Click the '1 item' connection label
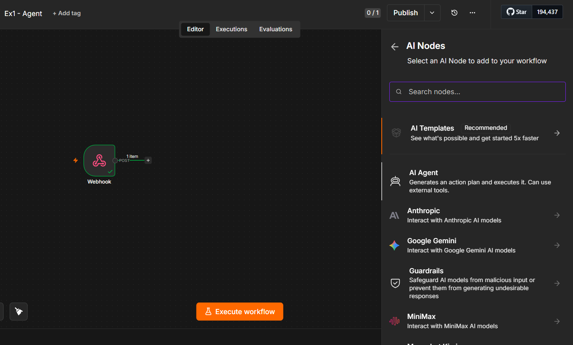This screenshot has height=345, width=573. 132,156
